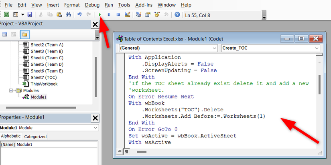Open the Project Explorer toolbar icon
331x165 pixels.
[x=138, y=14]
